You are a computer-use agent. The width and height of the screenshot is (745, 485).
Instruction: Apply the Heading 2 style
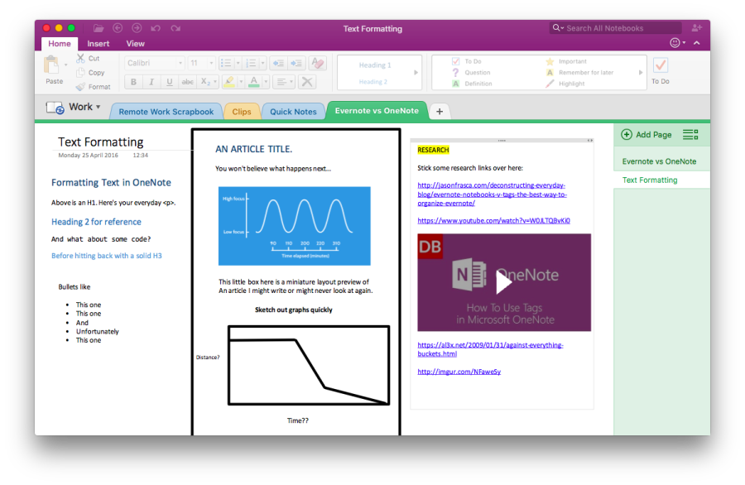(x=373, y=82)
